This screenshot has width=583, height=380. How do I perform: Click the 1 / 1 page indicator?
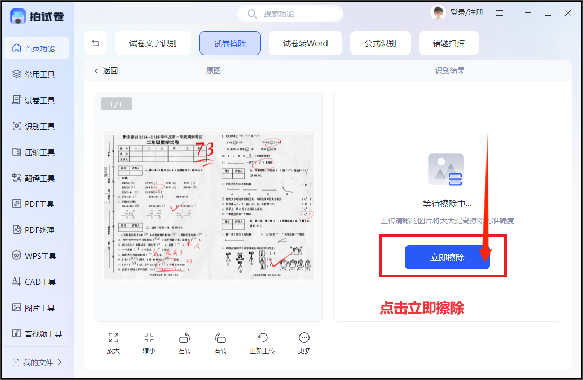116,104
